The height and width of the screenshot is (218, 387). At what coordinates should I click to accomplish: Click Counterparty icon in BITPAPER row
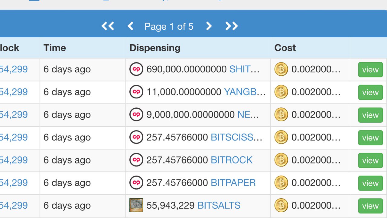(x=136, y=183)
